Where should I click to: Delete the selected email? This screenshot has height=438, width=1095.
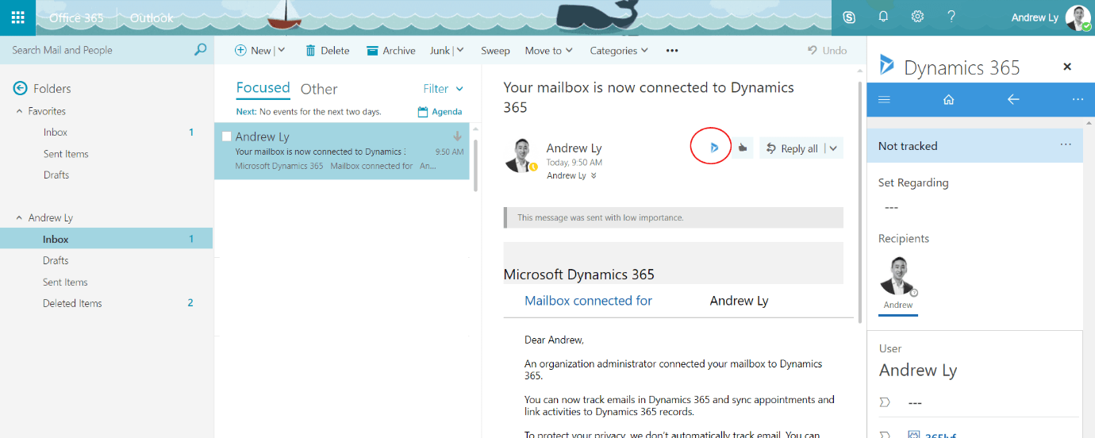(x=327, y=50)
